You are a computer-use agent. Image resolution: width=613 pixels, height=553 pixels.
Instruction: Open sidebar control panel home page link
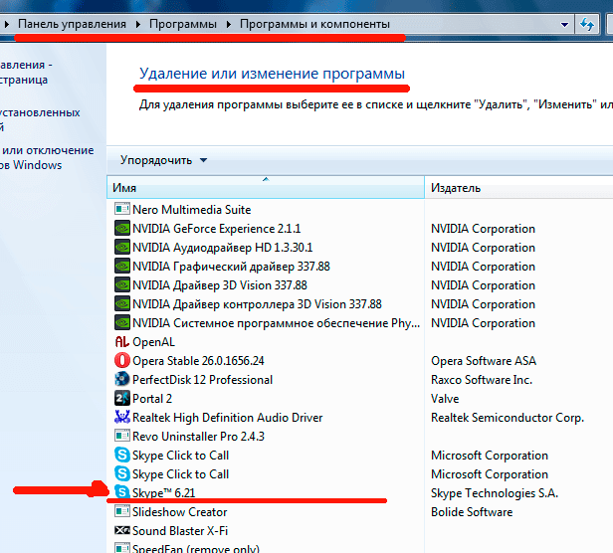26,73
